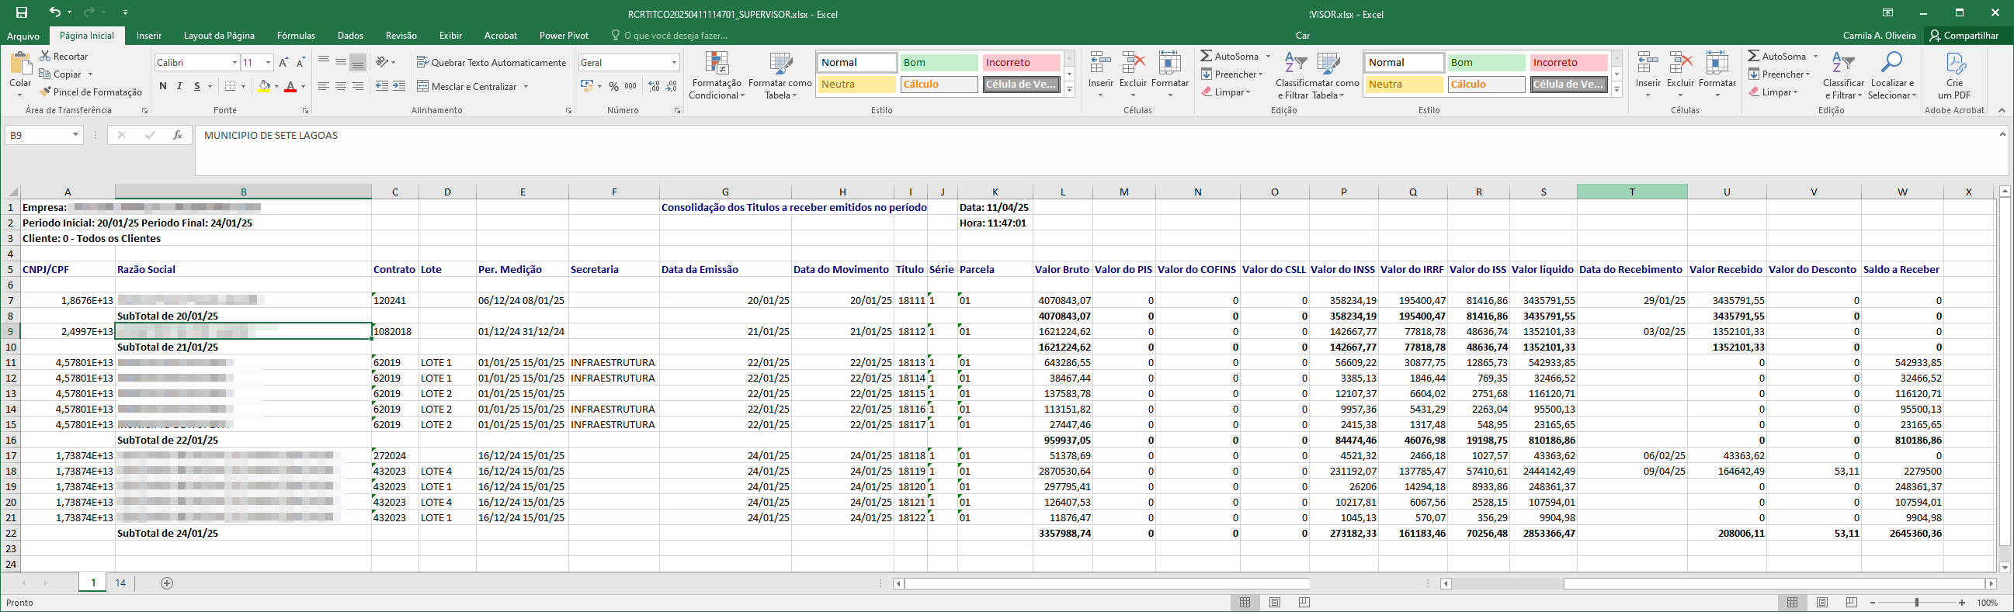Increase the indent level
This screenshot has height=612, width=2014.
pos(399,87)
